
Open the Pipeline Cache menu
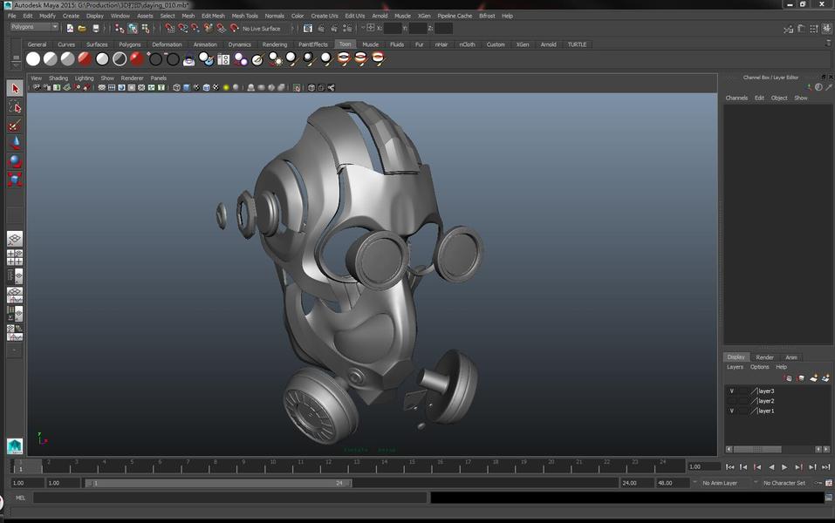point(455,16)
